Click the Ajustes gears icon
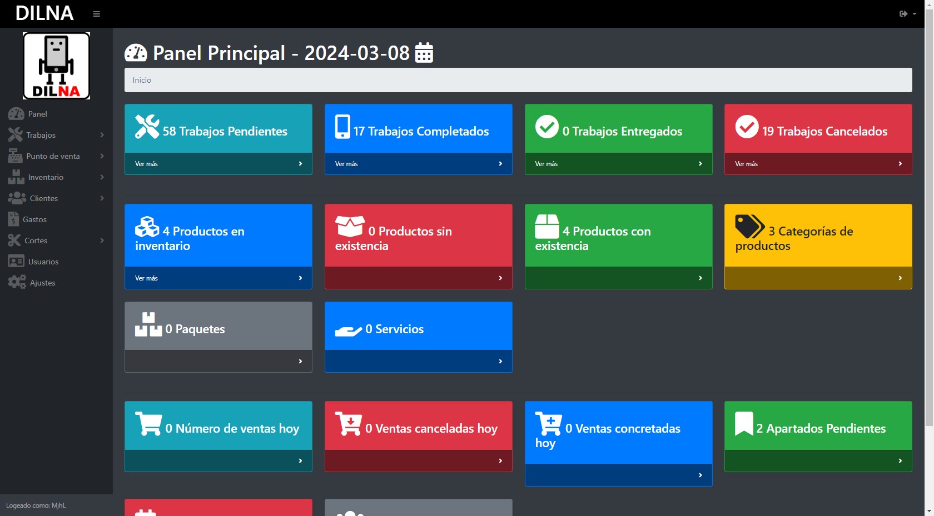Image resolution: width=934 pixels, height=516 pixels. pos(17,283)
